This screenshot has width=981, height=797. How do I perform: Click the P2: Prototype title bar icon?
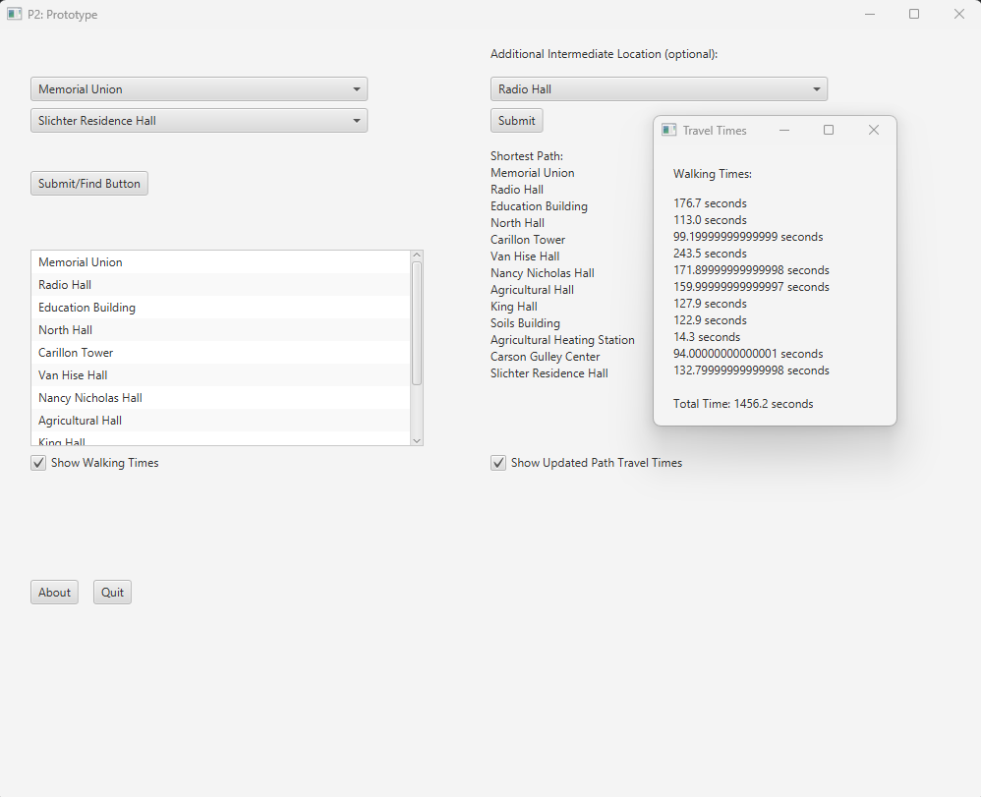15,15
